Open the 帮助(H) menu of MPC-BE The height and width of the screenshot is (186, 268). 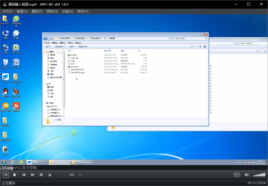point(83,11)
